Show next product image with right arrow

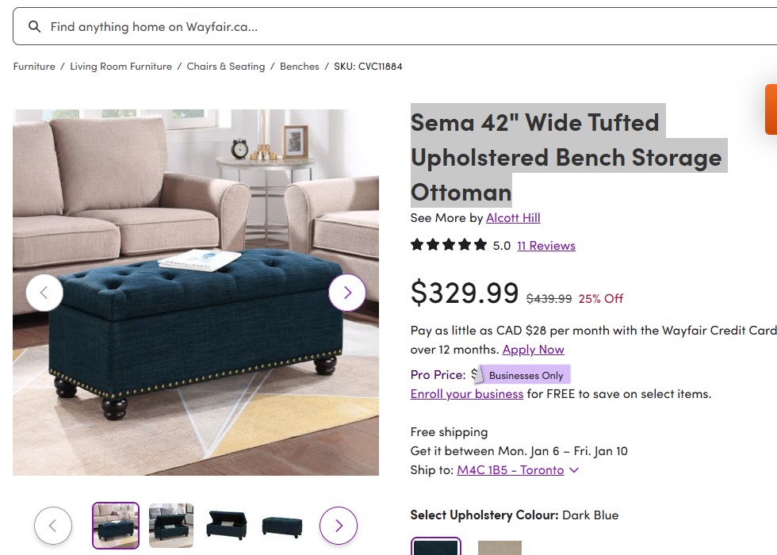[x=347, y=293]
